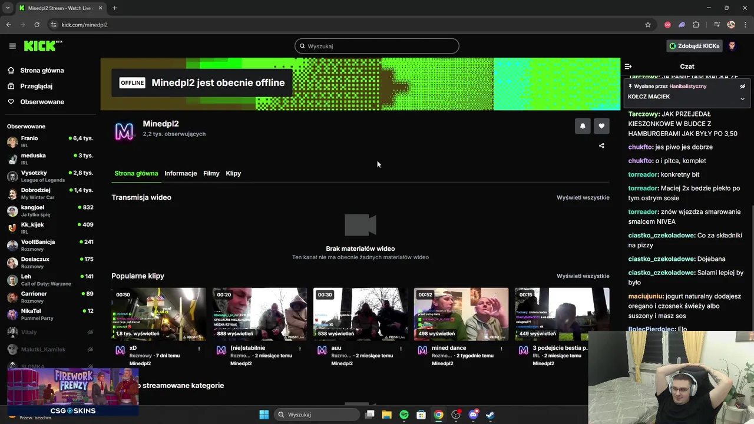
Task: Open Chrome three-dot menu
Action: tap(745, 25)
